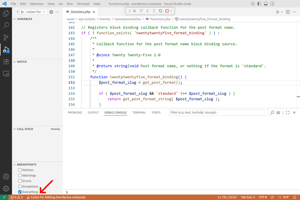The height and width of the screenshot is (200, 300).
Task: Open the Accounts menu icon
Action: pos(6,176)
